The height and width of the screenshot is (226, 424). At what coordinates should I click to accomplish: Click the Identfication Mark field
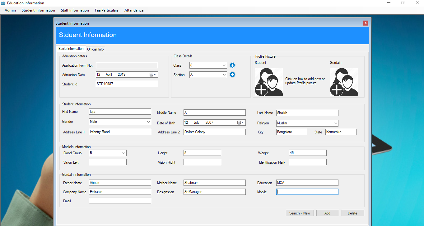[x=308, y=162]
